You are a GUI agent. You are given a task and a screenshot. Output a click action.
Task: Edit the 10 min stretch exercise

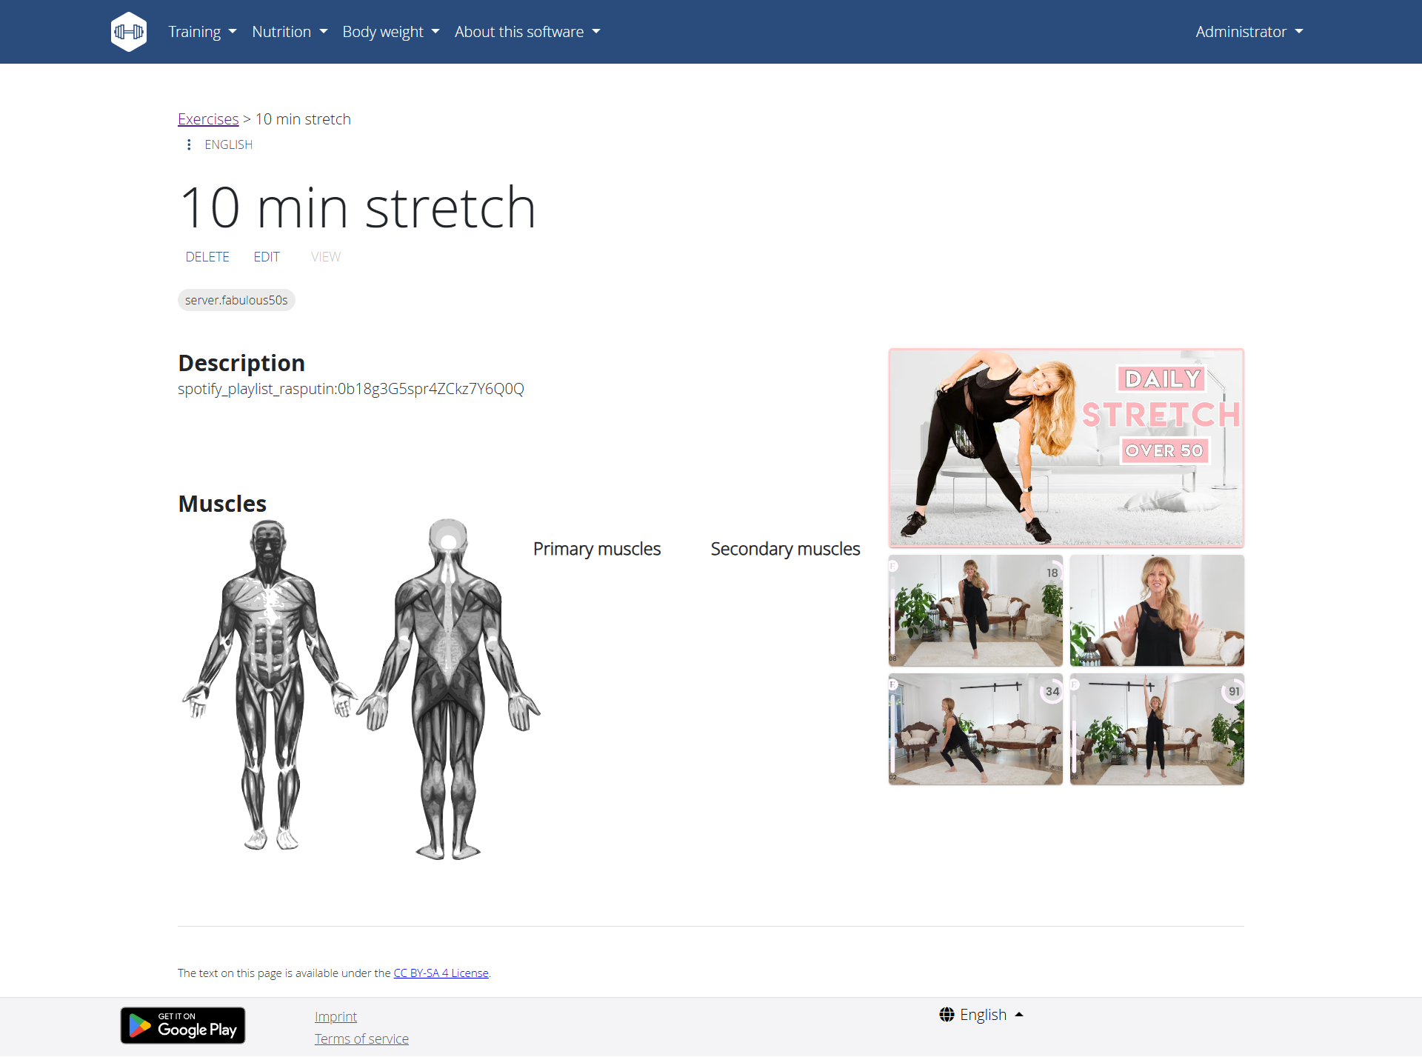[267, 256]
